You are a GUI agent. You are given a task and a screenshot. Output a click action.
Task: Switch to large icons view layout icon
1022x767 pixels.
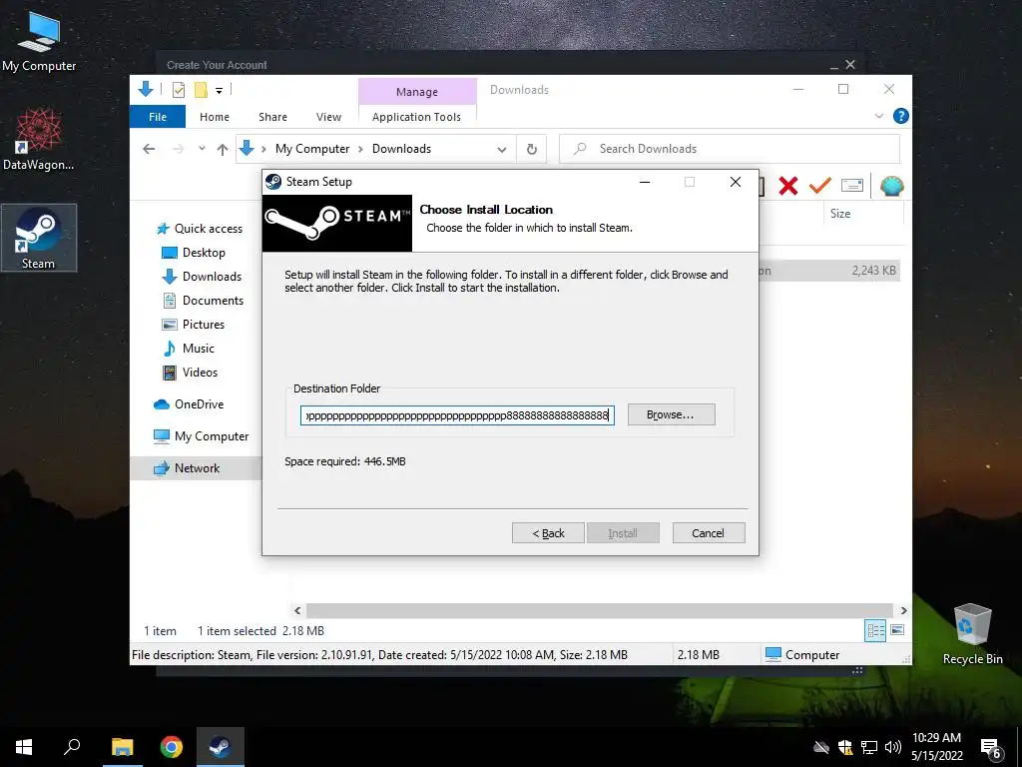897,630
